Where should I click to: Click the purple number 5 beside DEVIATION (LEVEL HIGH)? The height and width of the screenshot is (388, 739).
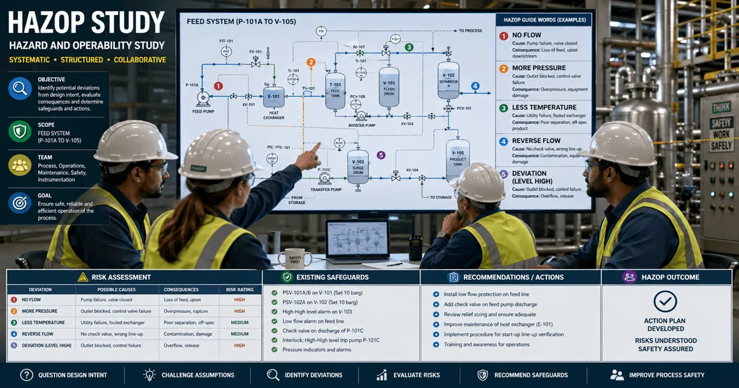tap(504, 174)
